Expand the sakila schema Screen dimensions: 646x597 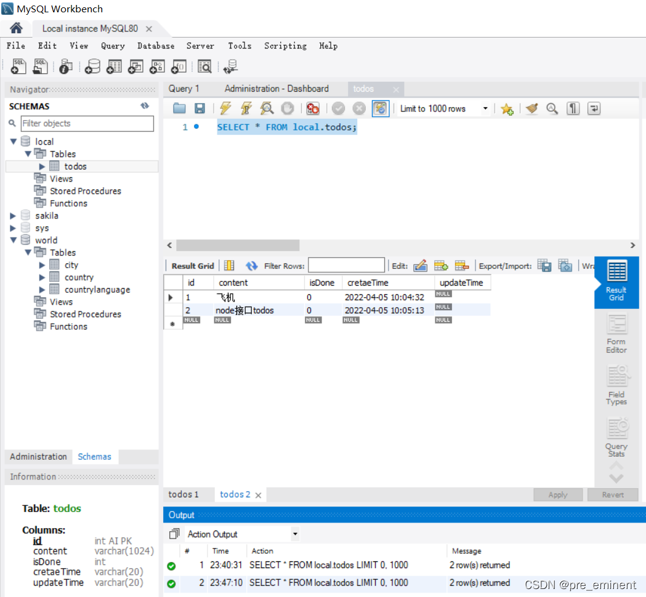(x=13, y=216)
